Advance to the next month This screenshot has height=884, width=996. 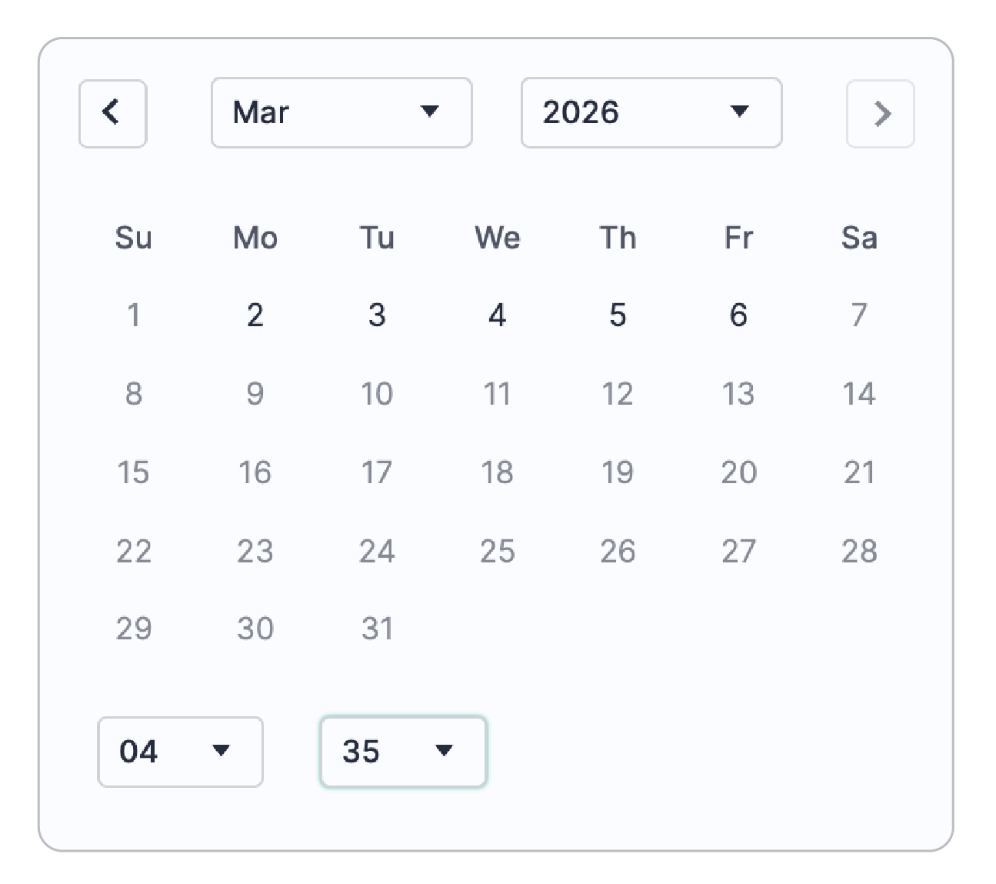tap(880, 113)
